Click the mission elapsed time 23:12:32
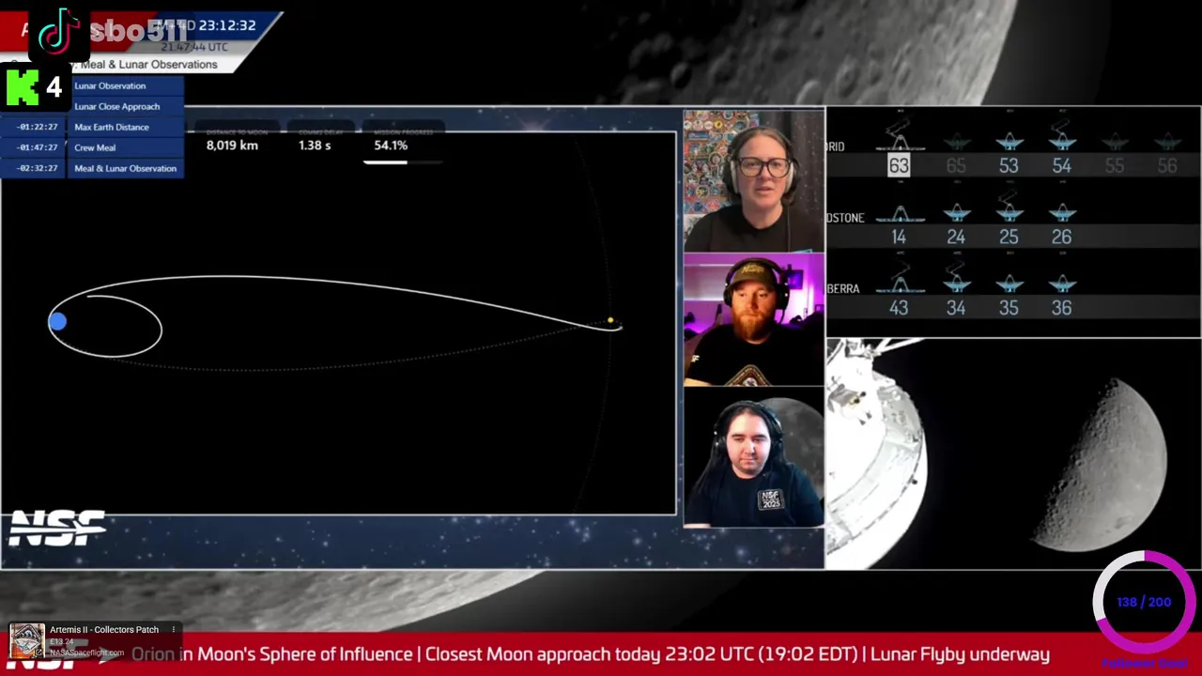The height and width of the screenshot is (676, 1202). pos(226,25)
